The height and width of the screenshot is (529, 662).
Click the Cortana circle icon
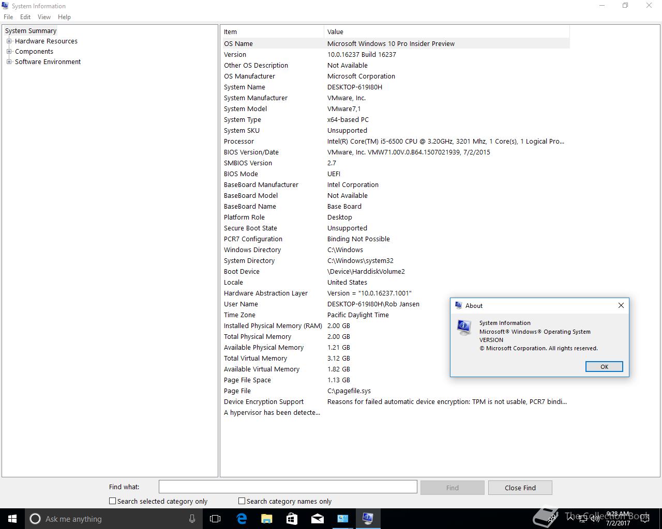click(x=35, y=519)
